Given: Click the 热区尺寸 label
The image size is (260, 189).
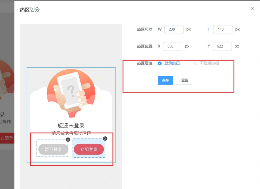Looking at the screenshot, I should [x=145, y=29].
